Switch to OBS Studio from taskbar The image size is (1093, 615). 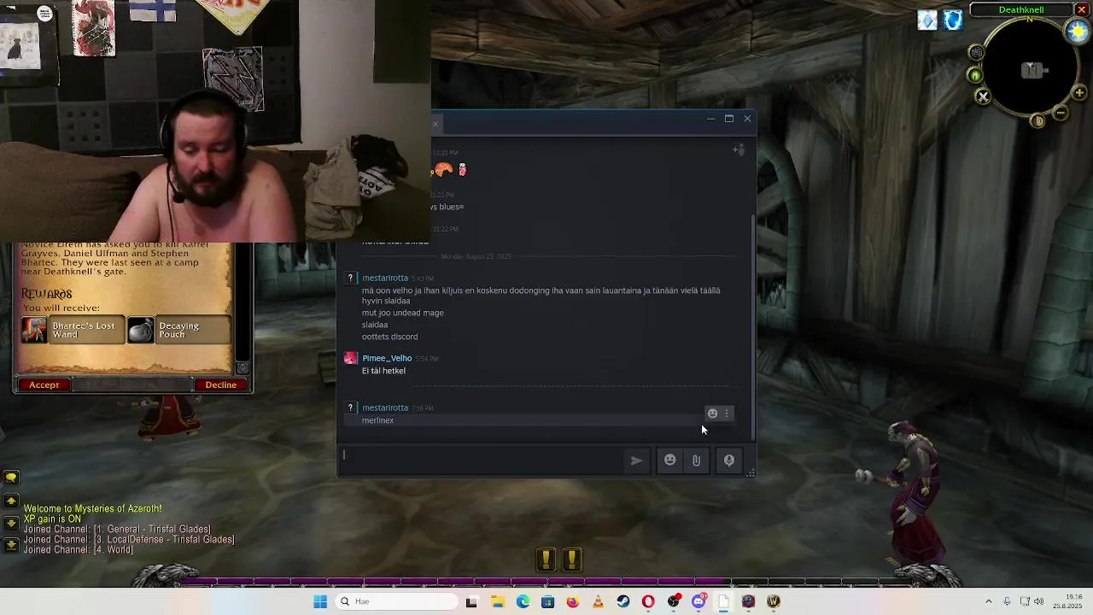[x=674, y=601]
